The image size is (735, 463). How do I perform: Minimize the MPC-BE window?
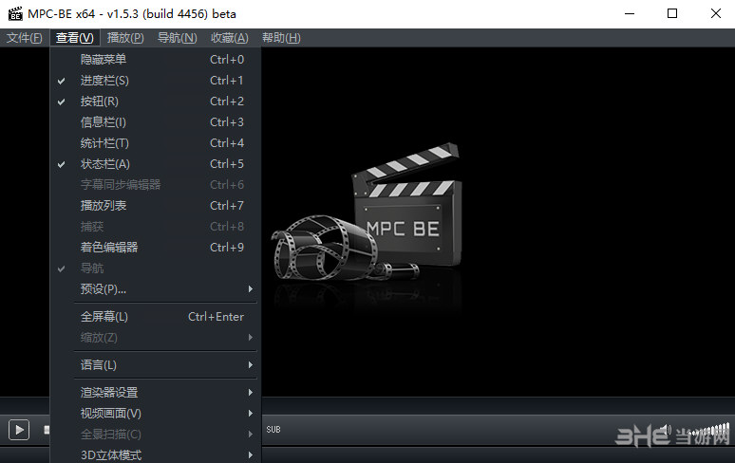coord(630,13)
